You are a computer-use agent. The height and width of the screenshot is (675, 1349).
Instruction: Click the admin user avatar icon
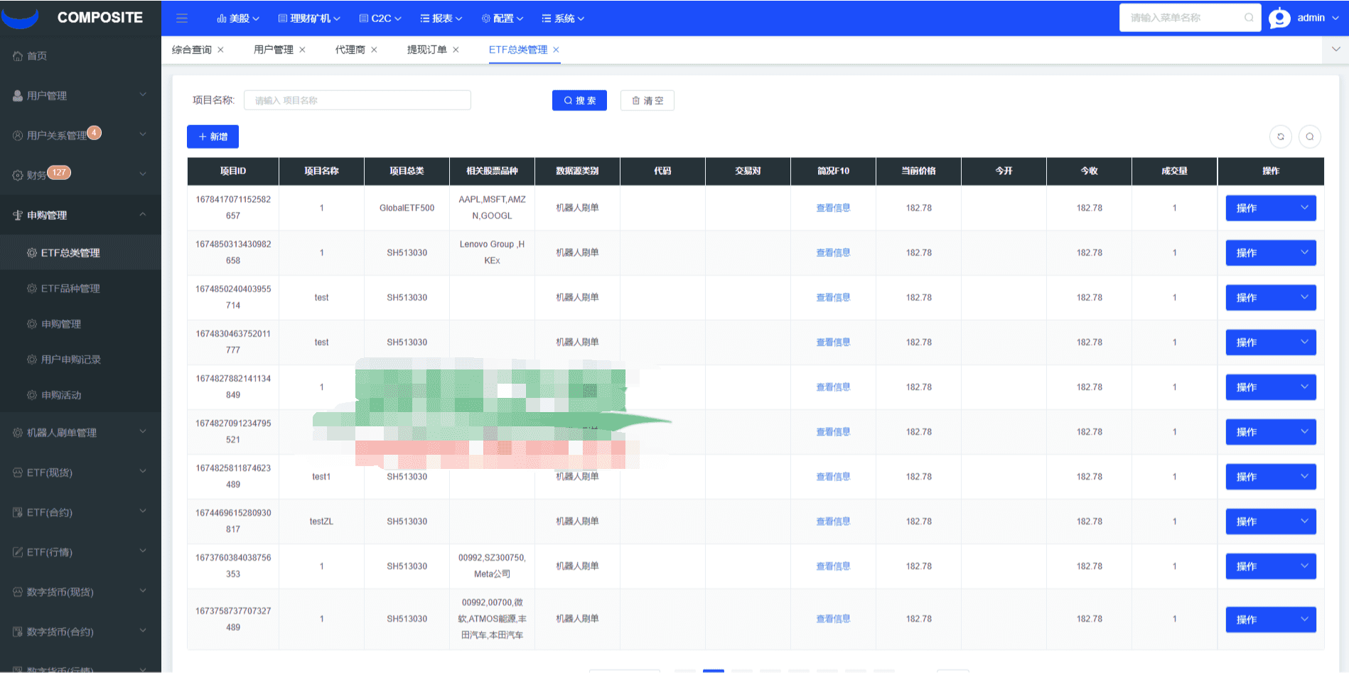(x=1279, y=18)
